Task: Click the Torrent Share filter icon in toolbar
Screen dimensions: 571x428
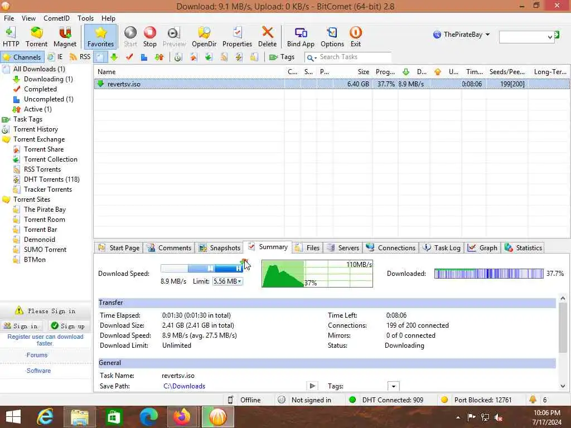Action: [193, 57]
